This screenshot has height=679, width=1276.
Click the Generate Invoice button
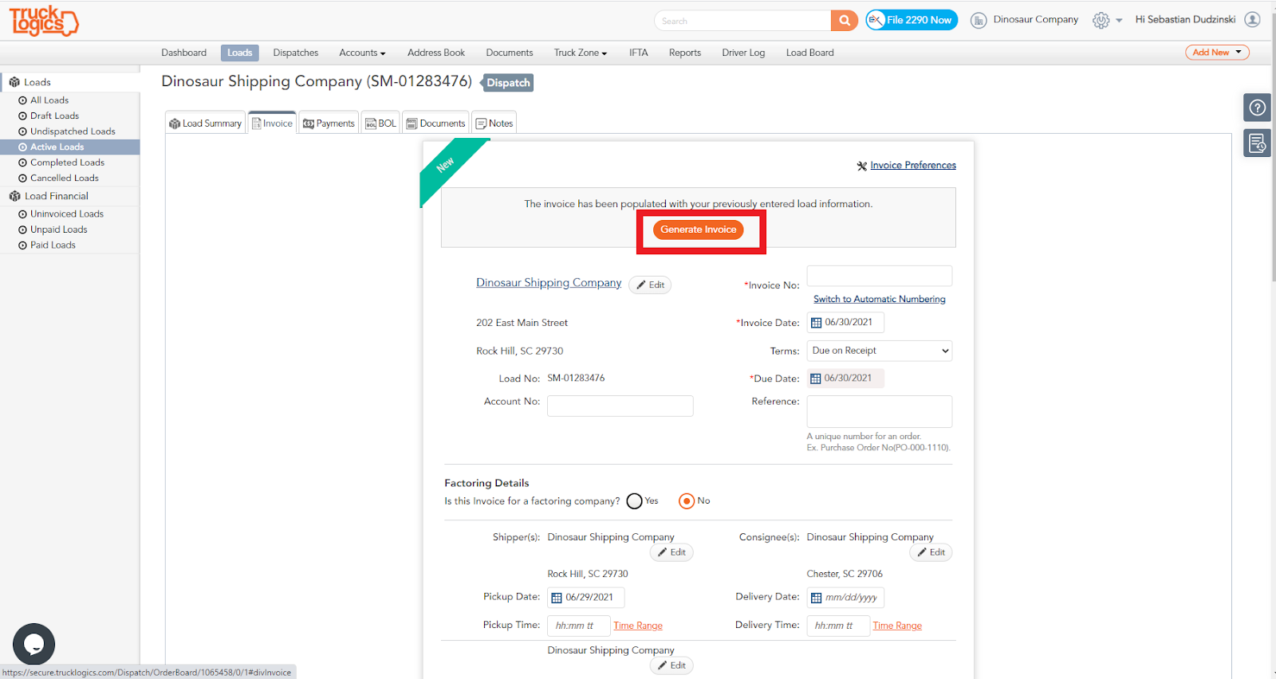pos(699,230)
